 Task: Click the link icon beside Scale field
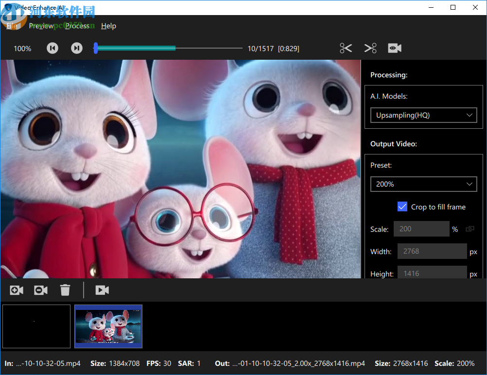(470, 229)
